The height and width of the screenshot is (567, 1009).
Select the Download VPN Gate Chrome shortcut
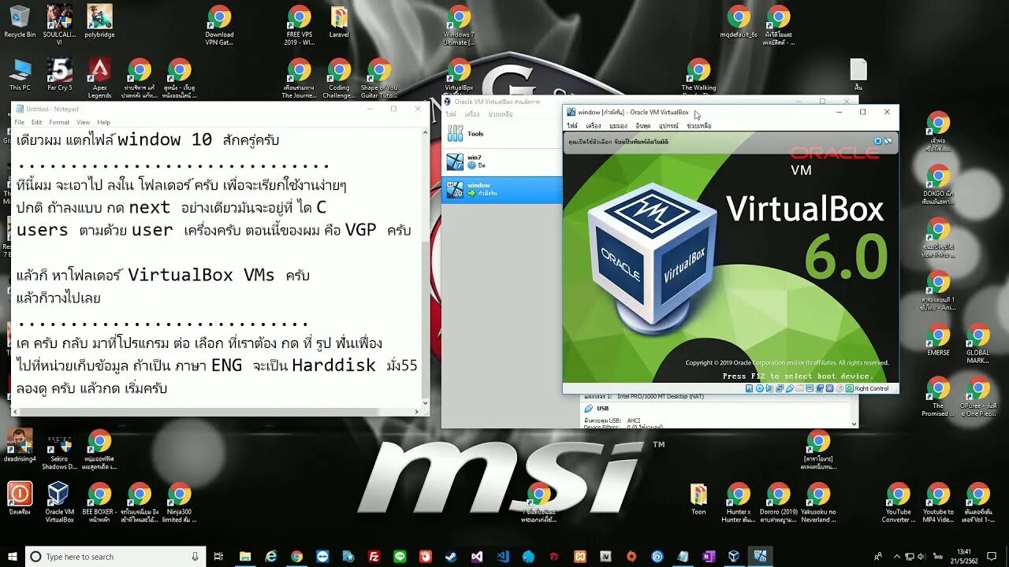point(219,25)
